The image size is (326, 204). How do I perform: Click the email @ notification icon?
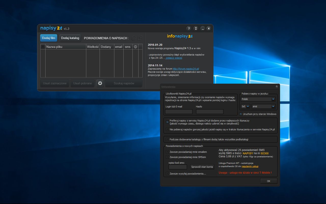pyautogui.click(x=134, y=38)
